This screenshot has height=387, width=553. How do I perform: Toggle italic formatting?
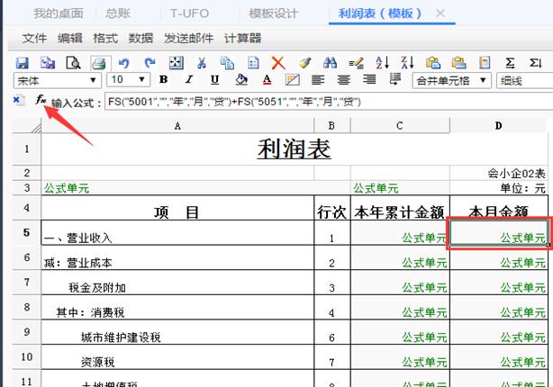[x=189, y=80]
